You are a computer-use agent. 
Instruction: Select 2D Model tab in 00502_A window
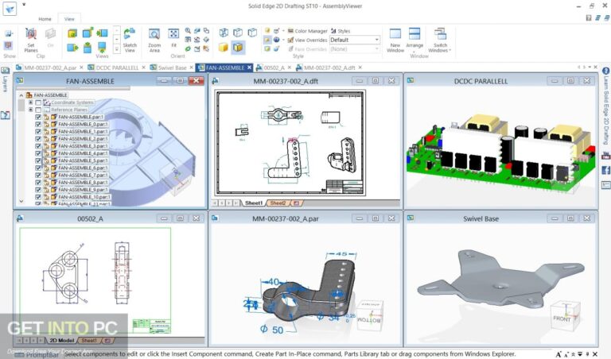(61, 340)
